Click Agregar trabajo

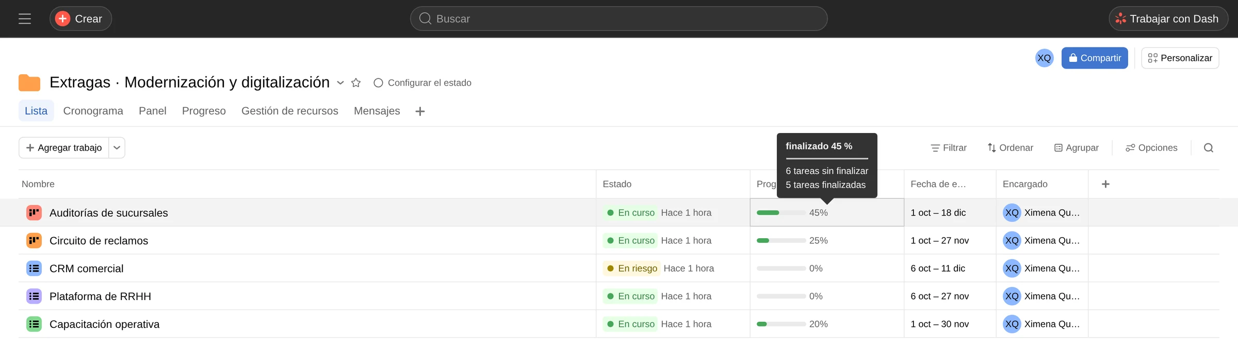click(x=64, y=148)
